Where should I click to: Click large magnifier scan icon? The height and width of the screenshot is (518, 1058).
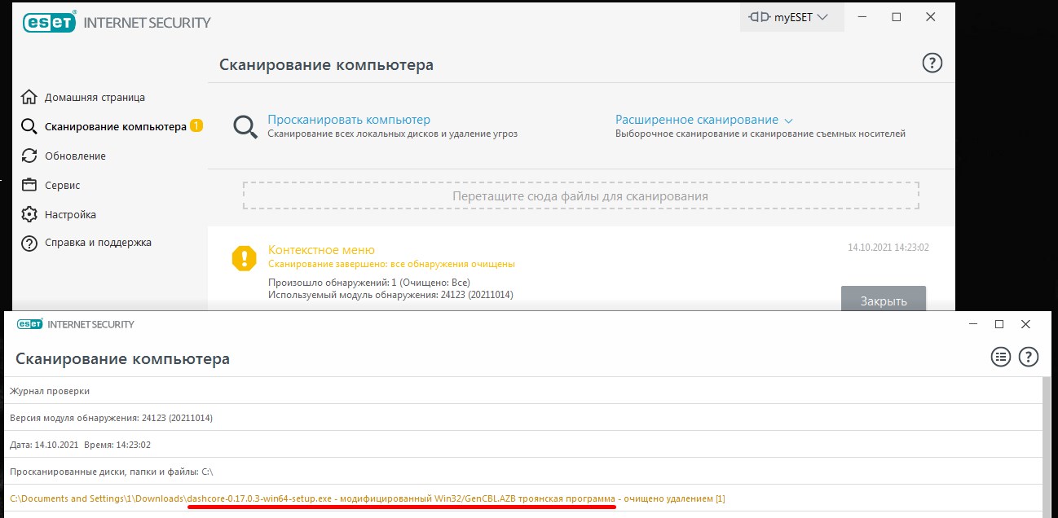pyautogui.click(x=245, y=126)
